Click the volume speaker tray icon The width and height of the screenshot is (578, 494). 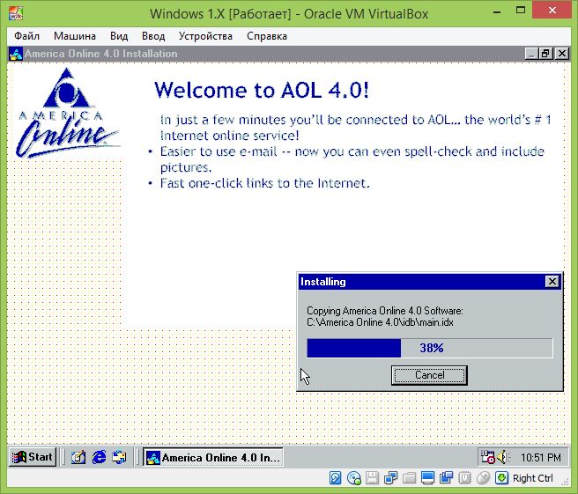click(x=503, y=458)
